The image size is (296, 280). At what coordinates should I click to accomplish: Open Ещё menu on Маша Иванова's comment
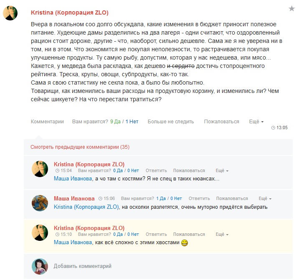[x=265, y=198]
